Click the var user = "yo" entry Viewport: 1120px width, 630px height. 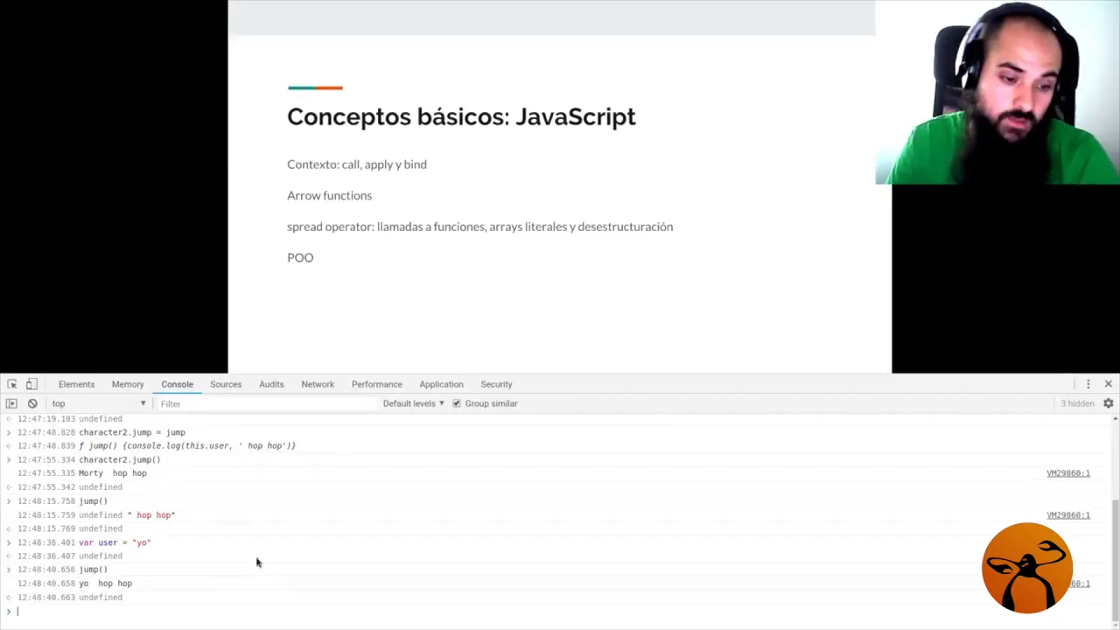[x=115, y=542]
